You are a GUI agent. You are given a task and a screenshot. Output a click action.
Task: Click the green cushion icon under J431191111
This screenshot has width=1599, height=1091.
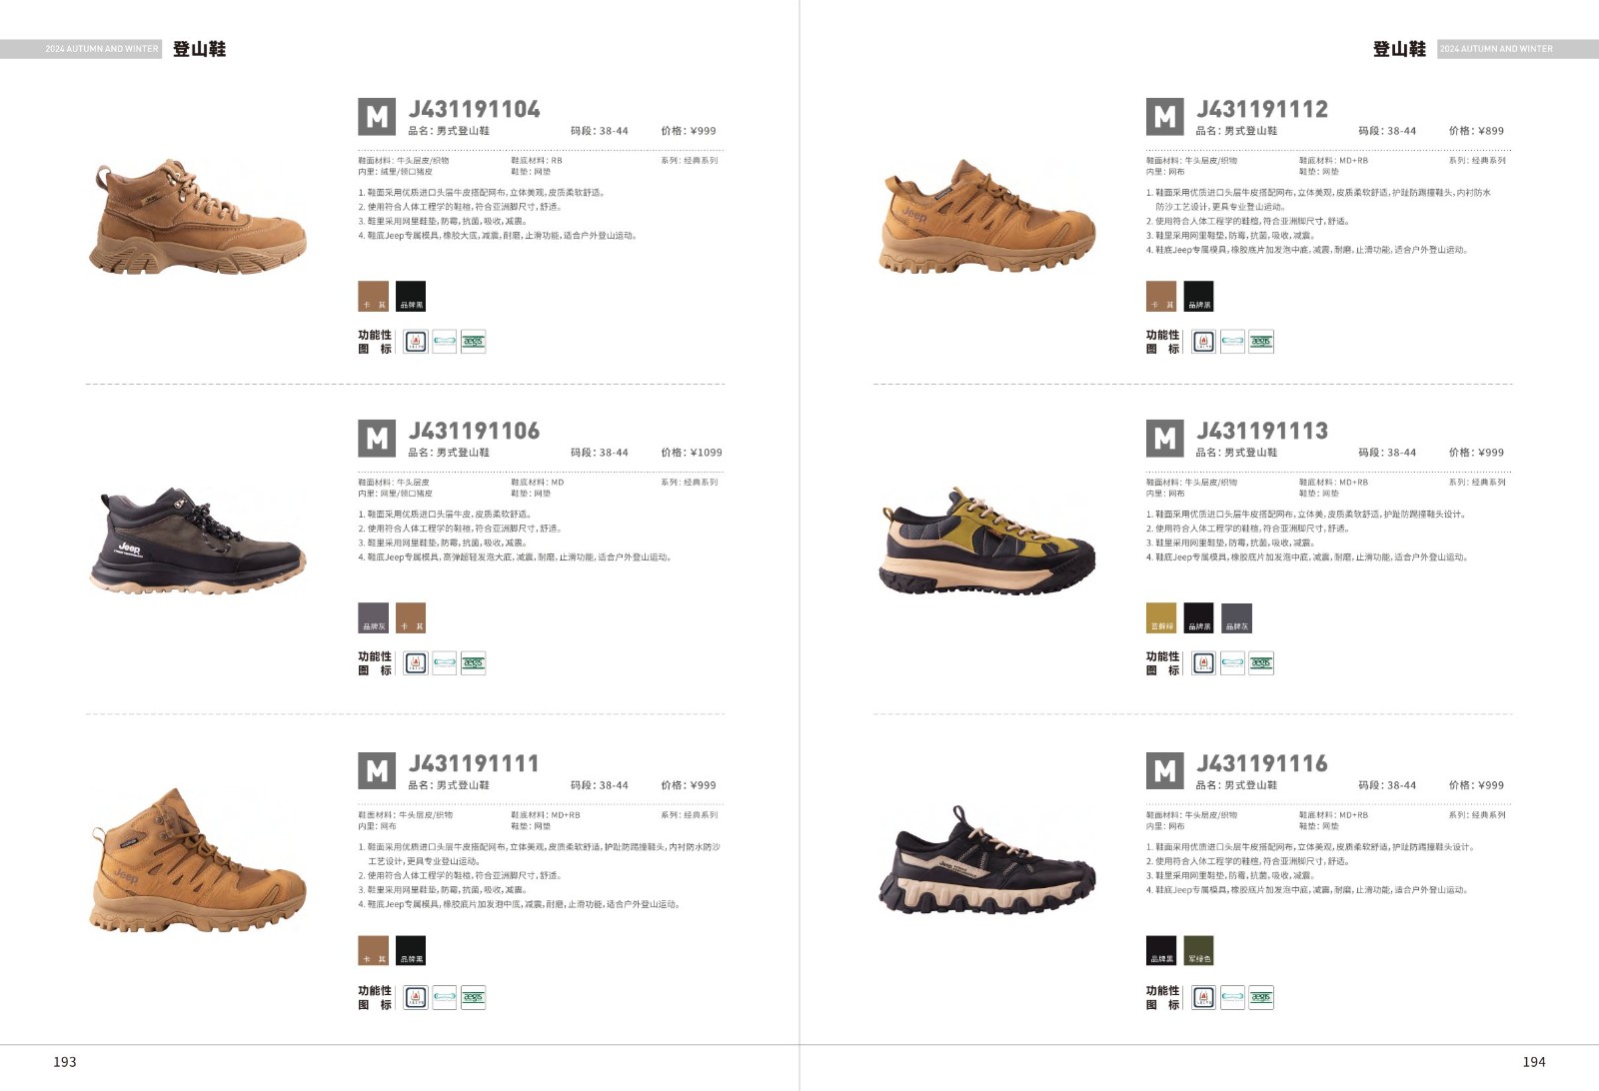click(x=445, y=997)
